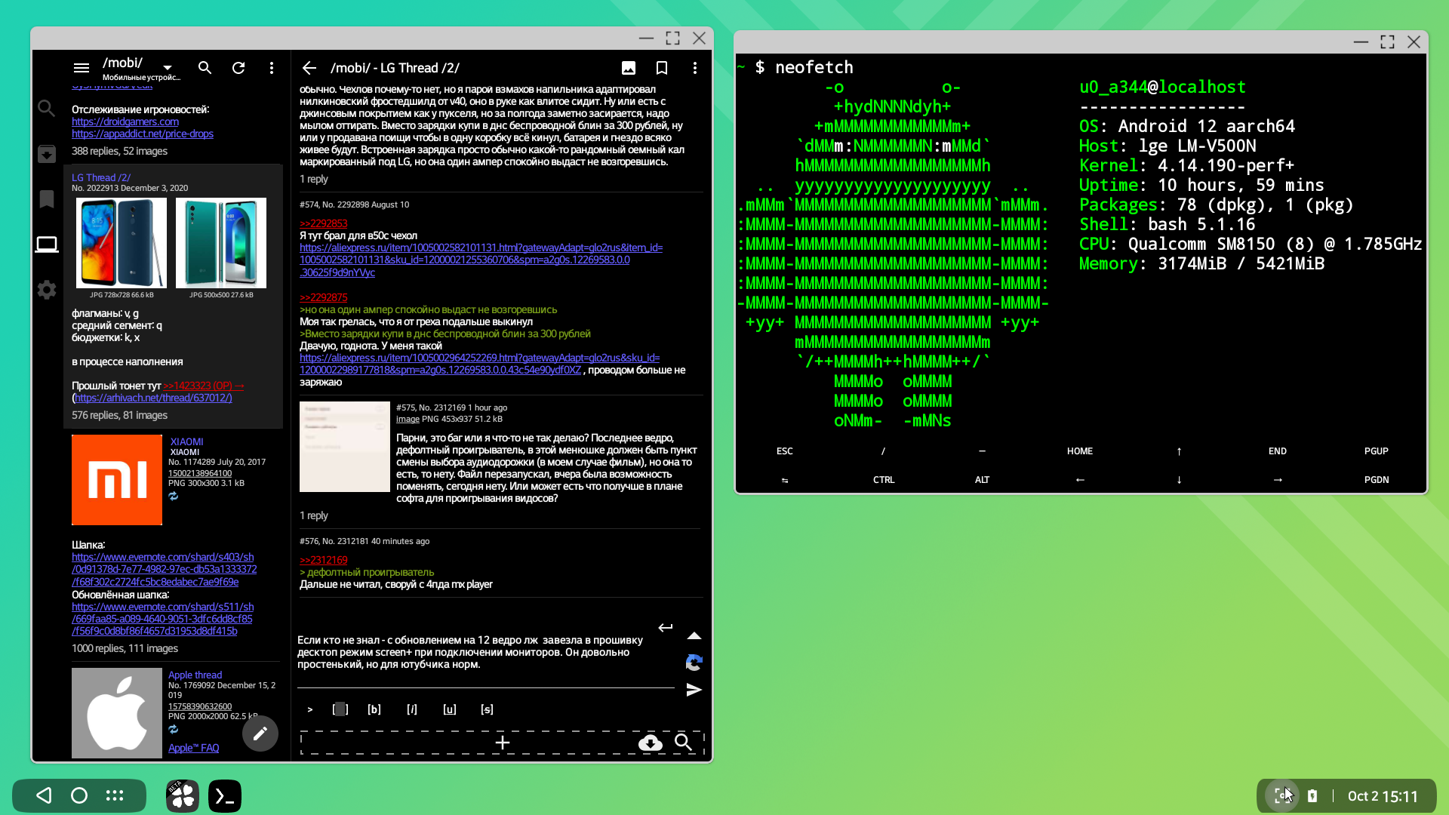Image resolution: width=1449 pixels, height=815 pixels.
Task: Collapse the reply form with up arrow
Action: coord(694,636)
